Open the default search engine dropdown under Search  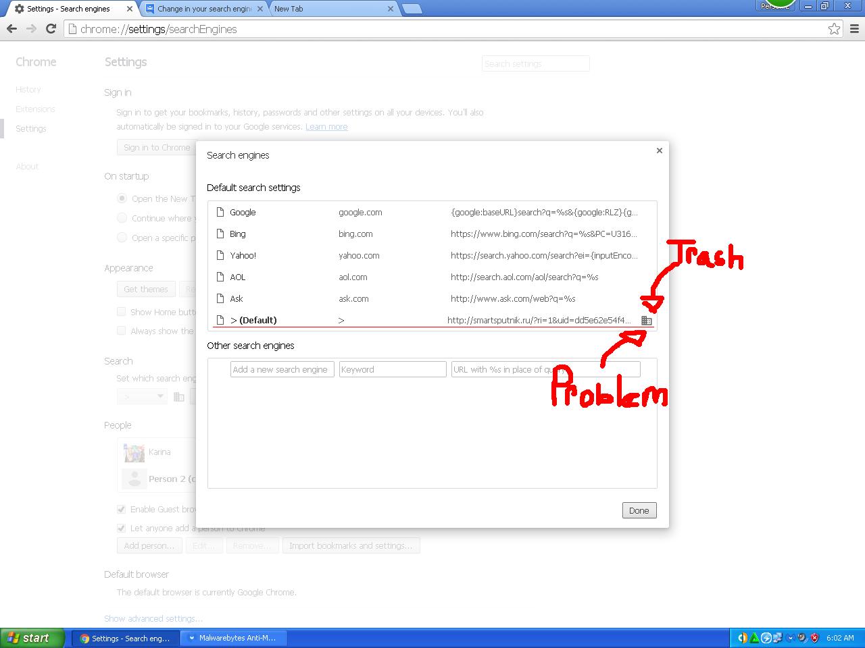coord(142,396)
